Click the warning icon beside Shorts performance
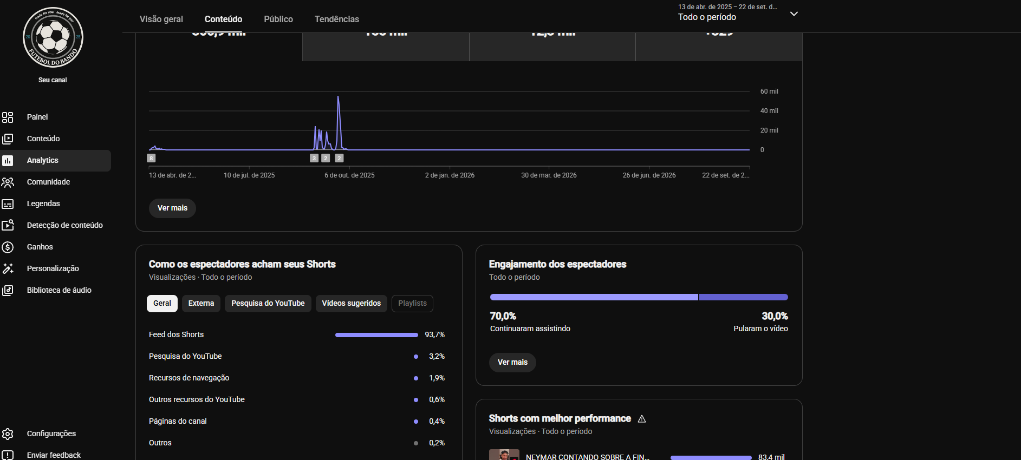 click(x=642, y=419)
